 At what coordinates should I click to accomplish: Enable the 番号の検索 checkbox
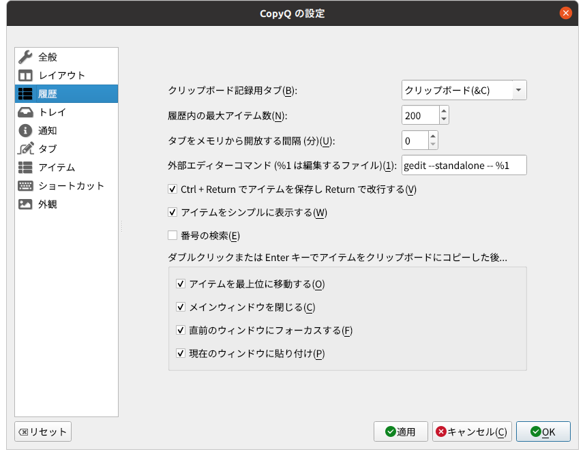[x=172, y=235]
